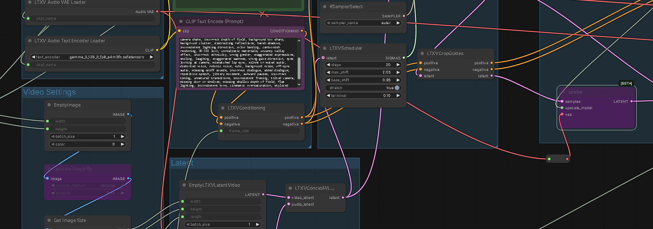The height and width of the screenshot is (229, 653).
Task: Toggle the stretch switch in LTXVScheduler
Action: pyautogui.click(x=397, y=88)
